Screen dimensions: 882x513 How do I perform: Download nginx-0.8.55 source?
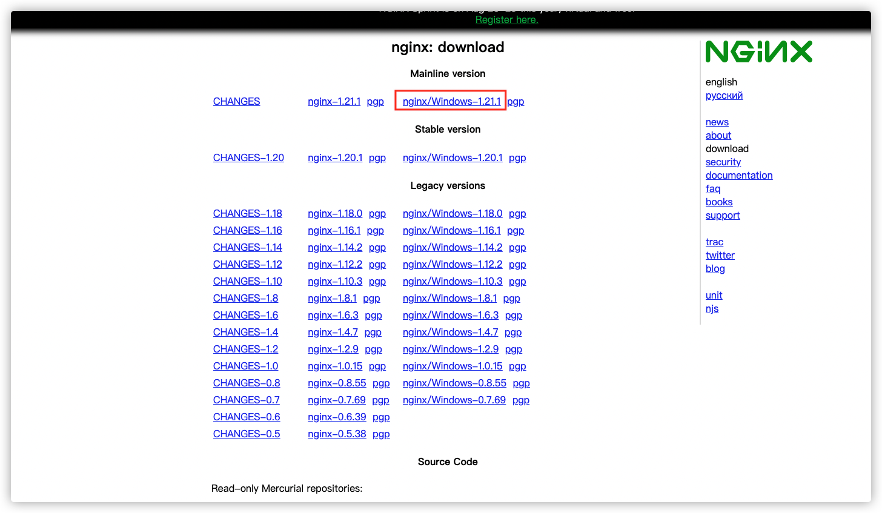coord(337,383)
